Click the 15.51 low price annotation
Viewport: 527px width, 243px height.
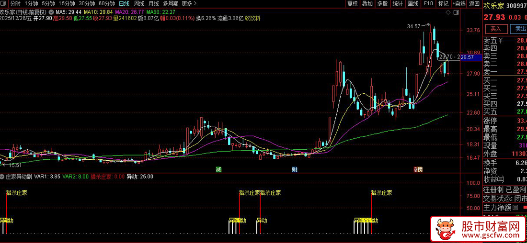[x=15, y=165]
